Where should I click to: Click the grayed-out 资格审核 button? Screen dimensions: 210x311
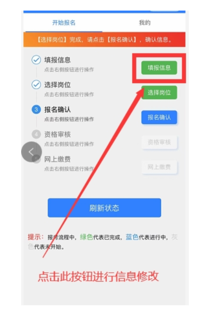pyautogui.click(x=159, y=142)
